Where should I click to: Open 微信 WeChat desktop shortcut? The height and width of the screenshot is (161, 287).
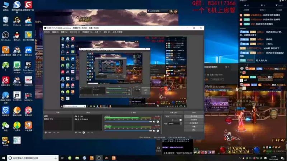(5, 126)
